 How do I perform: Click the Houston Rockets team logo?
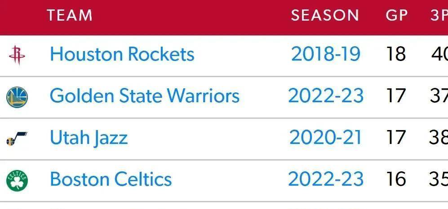tap(17, 55)
